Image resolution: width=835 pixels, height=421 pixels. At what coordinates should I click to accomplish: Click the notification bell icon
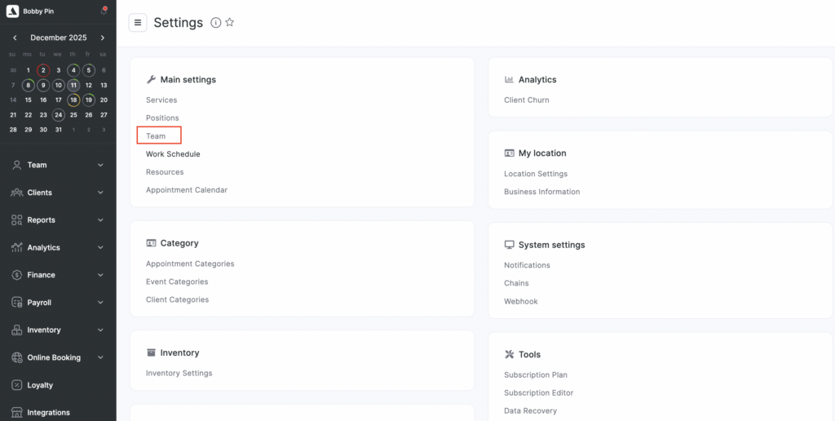point(104,11)
